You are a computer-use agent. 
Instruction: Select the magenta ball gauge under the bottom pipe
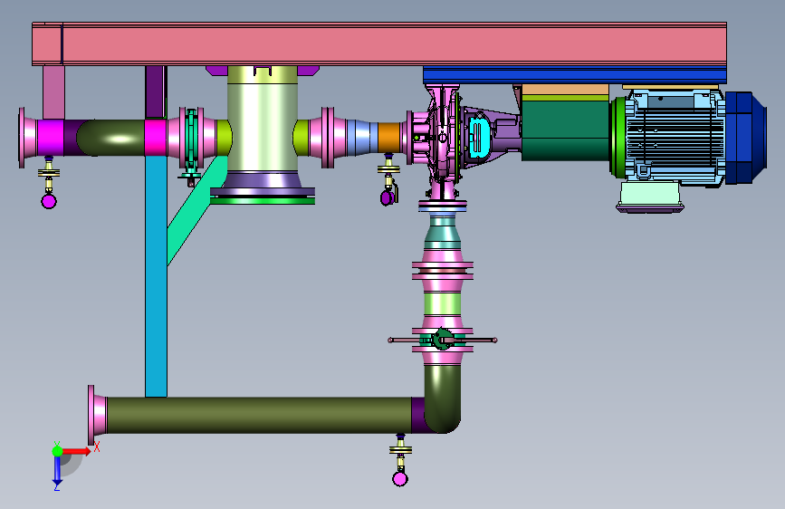point(400,479)
